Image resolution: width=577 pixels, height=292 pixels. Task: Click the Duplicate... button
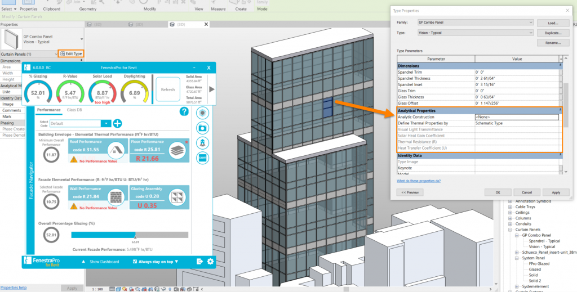coord(553,33)
